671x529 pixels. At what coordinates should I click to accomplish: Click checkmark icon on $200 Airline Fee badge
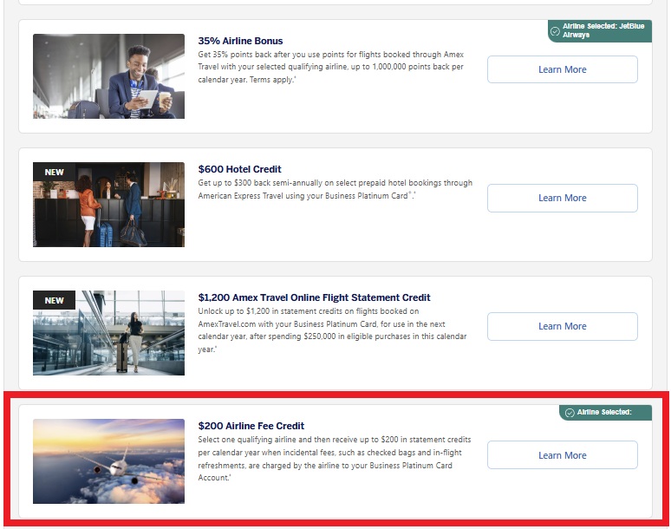(569, 413)
